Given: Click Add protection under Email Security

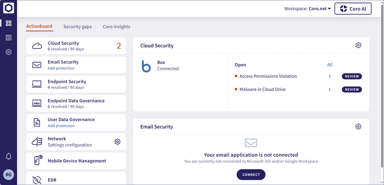Looking at the screenshot, I should (x=61, y=69).
